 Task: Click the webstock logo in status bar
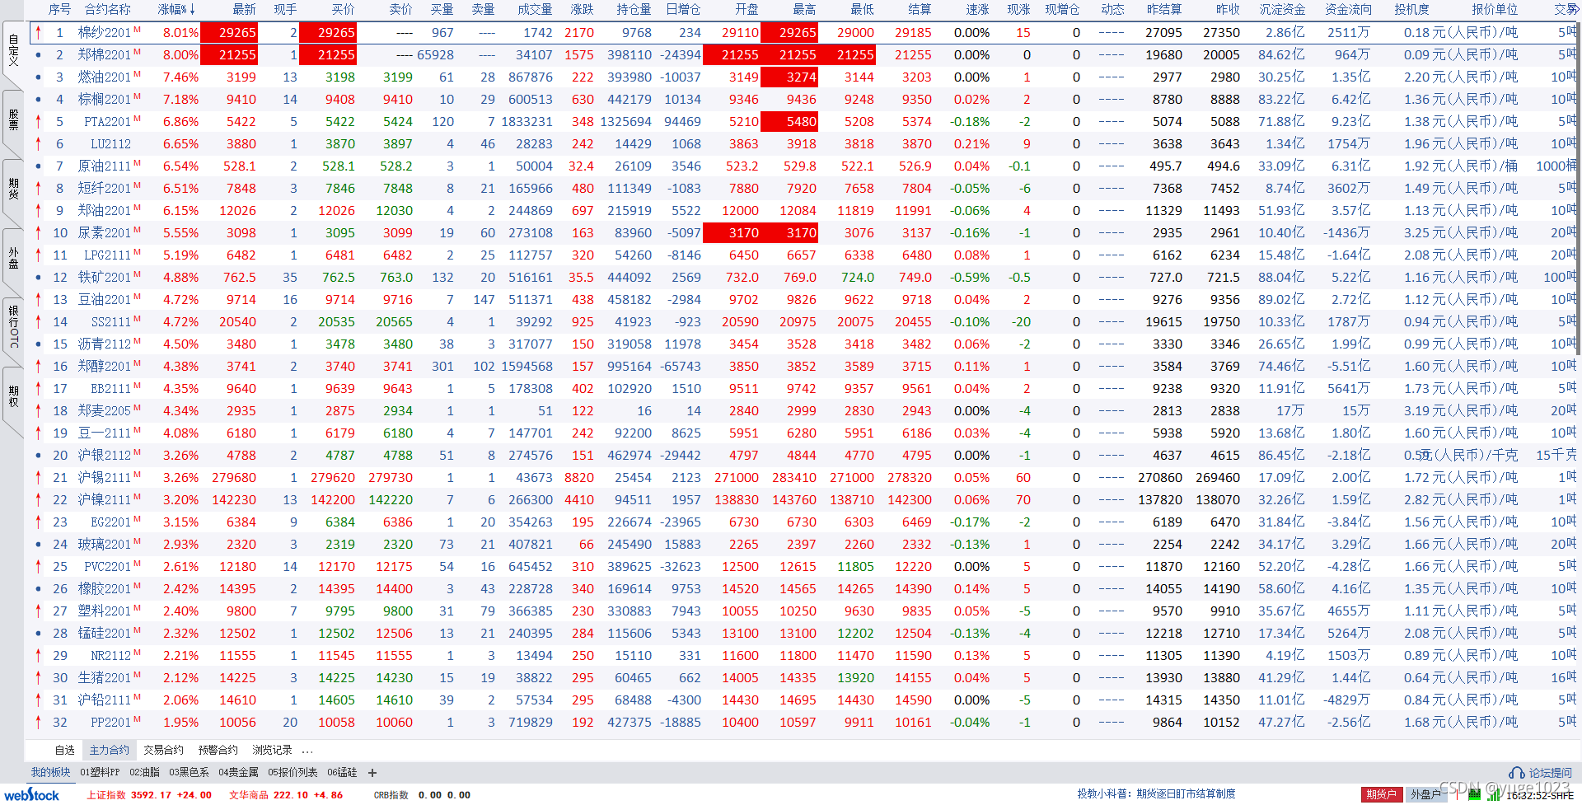[x=31, y=795]
